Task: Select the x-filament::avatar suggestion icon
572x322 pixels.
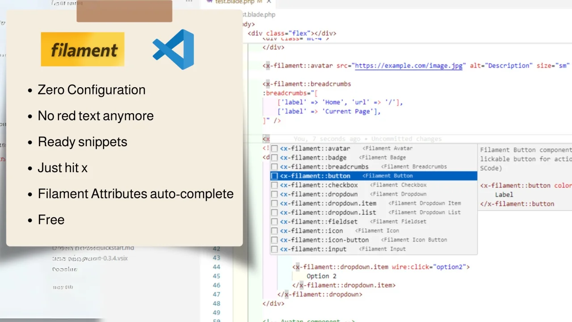Action: 274,148
